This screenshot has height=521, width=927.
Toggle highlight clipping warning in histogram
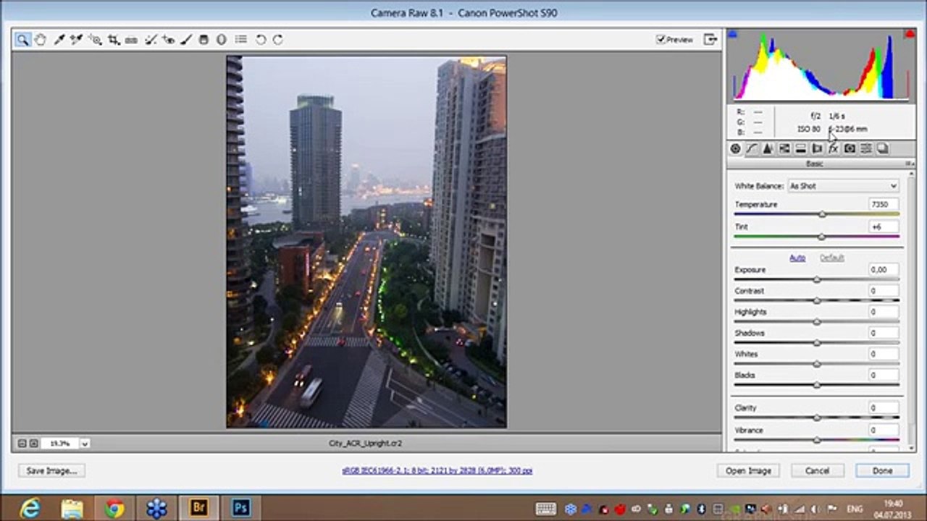(909, 34)
